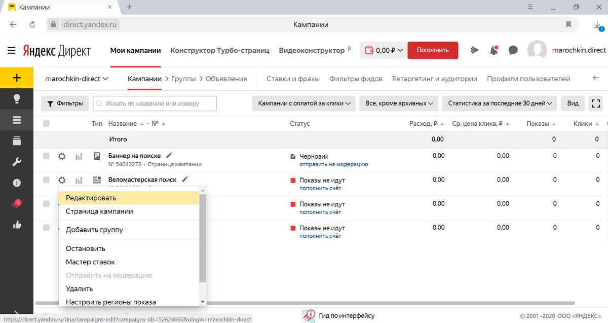
Task: Open Все, кроме архивных dropdown
Action: click(399, 103)
